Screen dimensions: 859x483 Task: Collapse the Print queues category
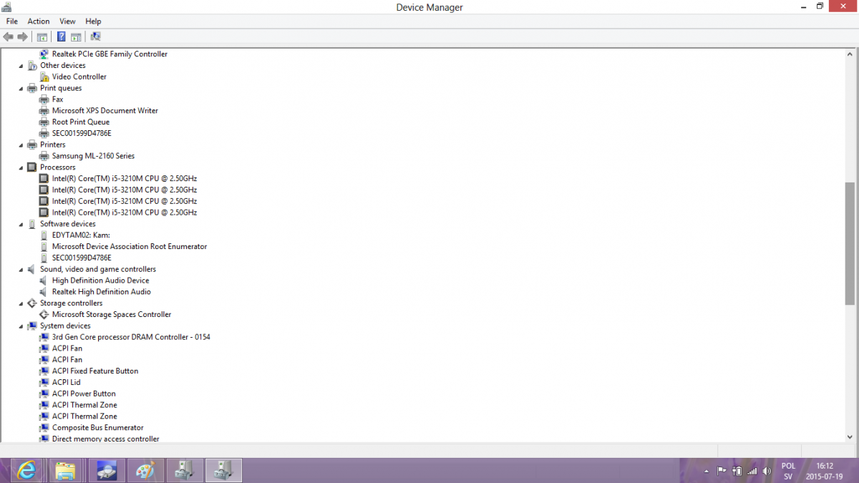pos(21,89)
